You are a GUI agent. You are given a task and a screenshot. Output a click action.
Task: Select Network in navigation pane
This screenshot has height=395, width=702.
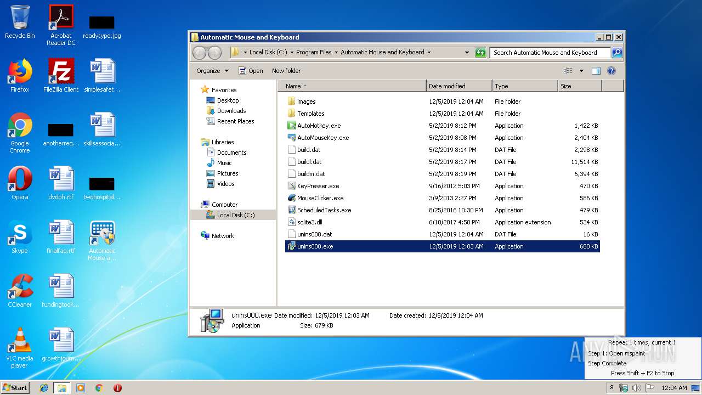point(223,236)
